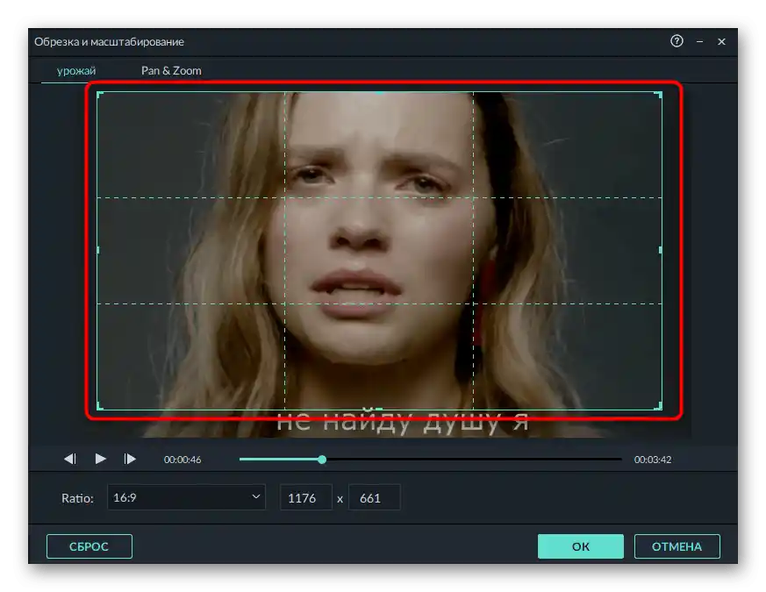Click the bottom-left crop corner handle
The image size is (766, 592).
[99, 406]
